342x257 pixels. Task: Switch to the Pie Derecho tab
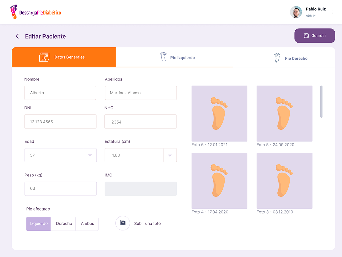(x=296, y=58)
